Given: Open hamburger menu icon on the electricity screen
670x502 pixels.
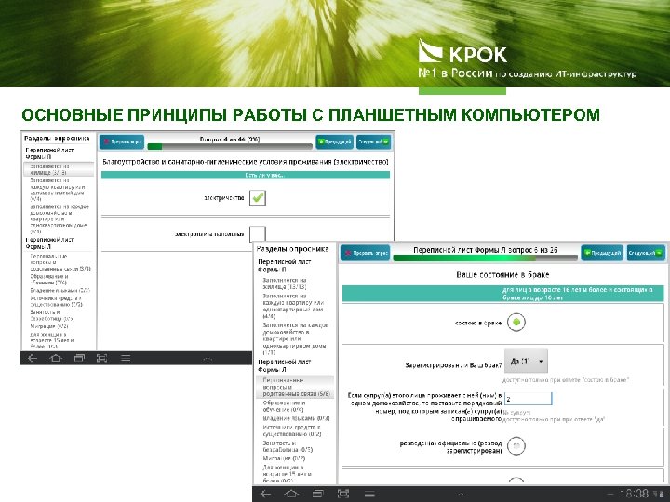Looking at the screenshot, I should [126, 358].
